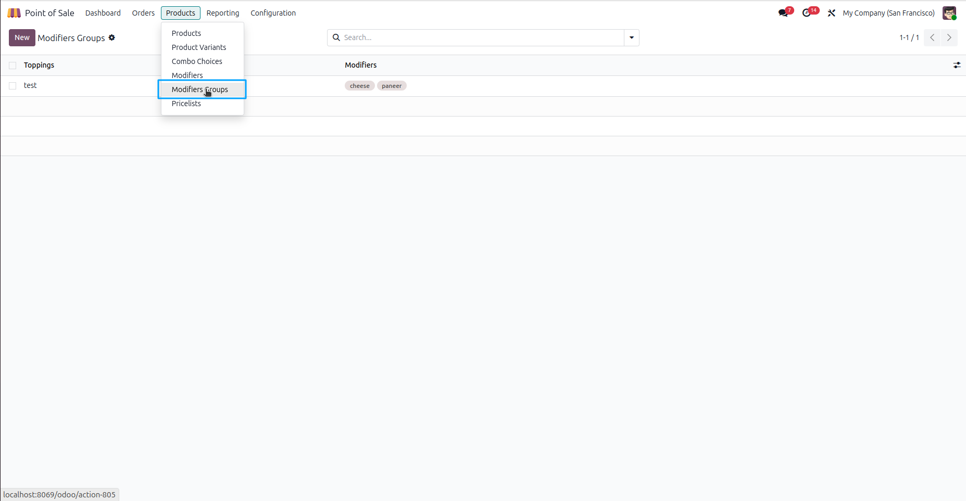This screenshot has width=966, height=501.
Task: Open the Dashboard menu
Action: [x=103, y=13]
